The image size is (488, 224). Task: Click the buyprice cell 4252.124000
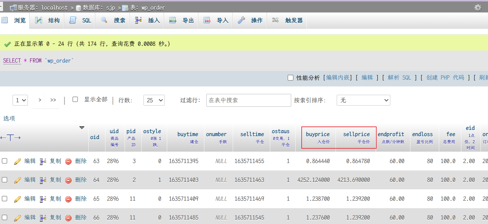pos(313,180)
